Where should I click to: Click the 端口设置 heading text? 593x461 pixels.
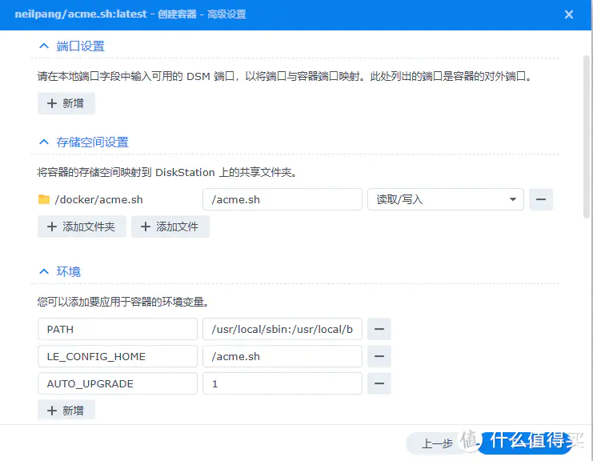[80, 46]
